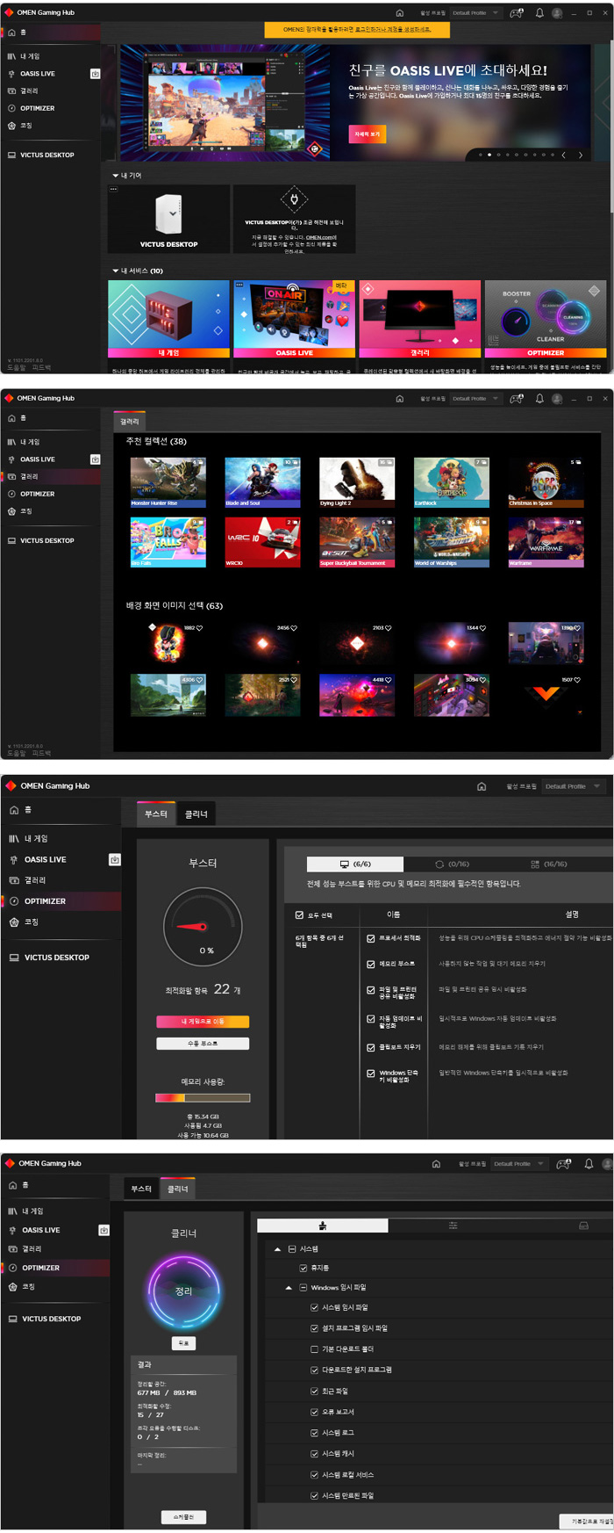The height and width of the screenshot is (1533, 614).
Task: Select the monitor icon (6/6) booster category
Action: (354, 864)
